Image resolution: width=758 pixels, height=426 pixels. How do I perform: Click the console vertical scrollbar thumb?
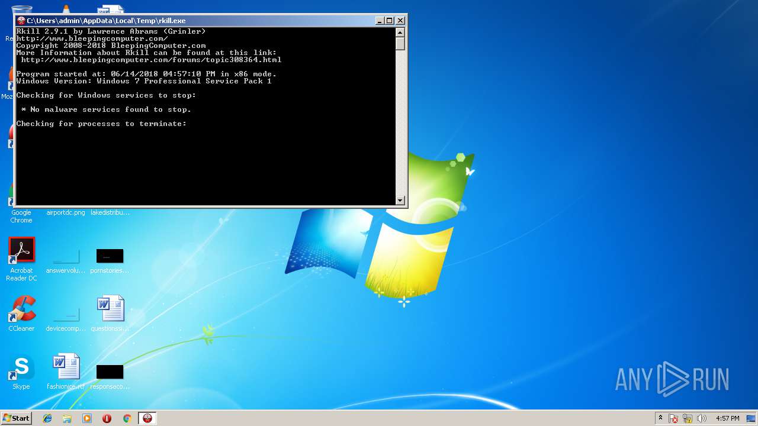(400, 43)
